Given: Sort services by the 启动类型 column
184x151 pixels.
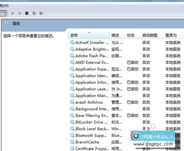Looking at the screenshot, I should 152,35.
